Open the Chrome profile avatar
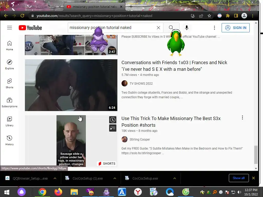The image size is (263, 197). tap(244, 16)
